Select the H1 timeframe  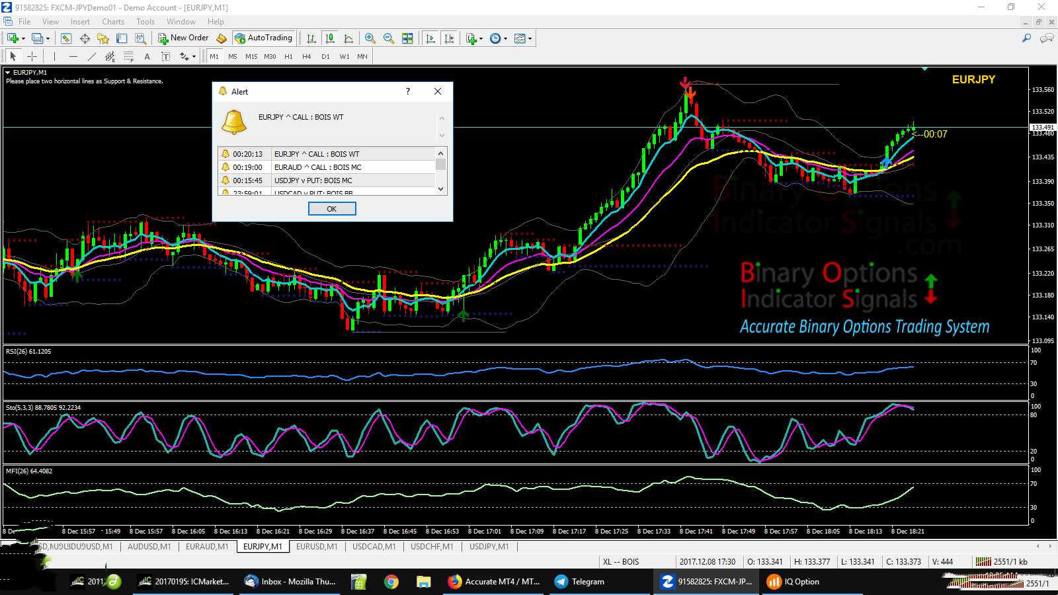(x=288, y=56)
